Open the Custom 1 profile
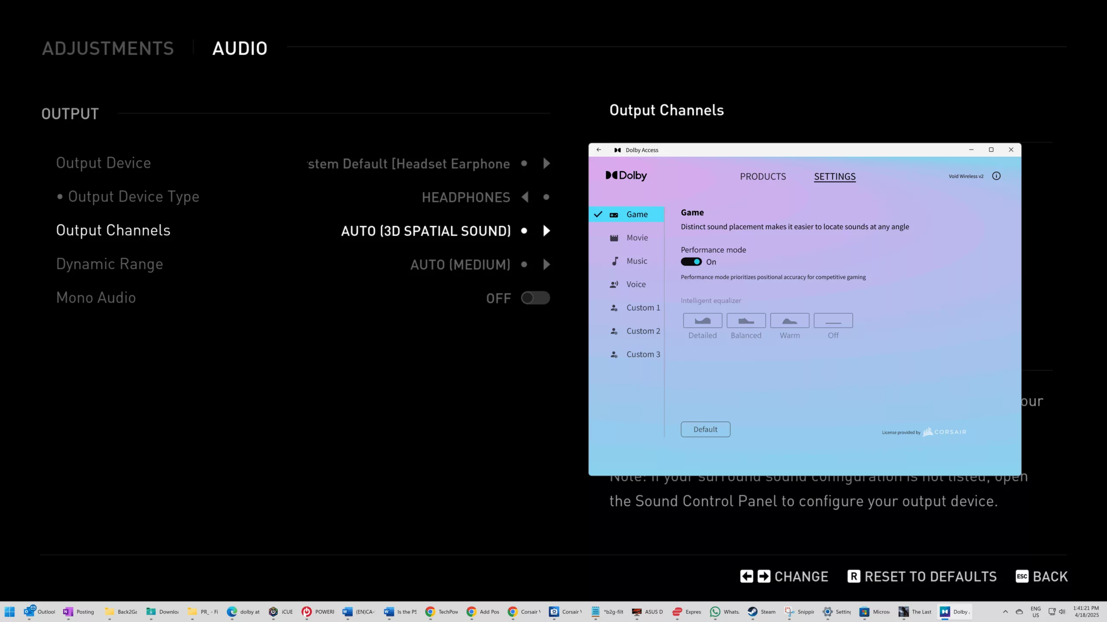 pos(627,308)
